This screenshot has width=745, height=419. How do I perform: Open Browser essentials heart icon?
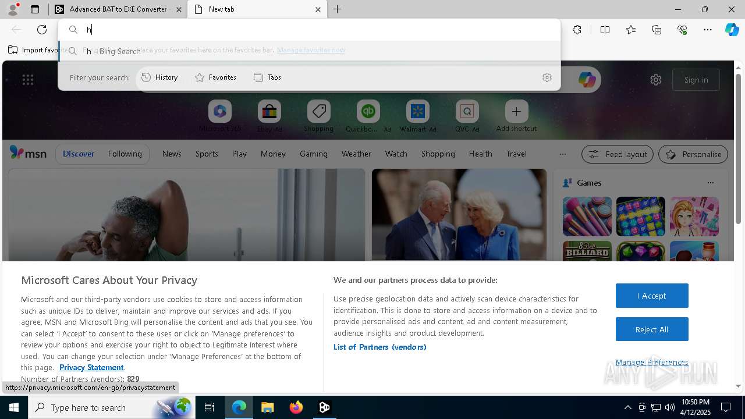pyautogui.click(x=682, y=30)
